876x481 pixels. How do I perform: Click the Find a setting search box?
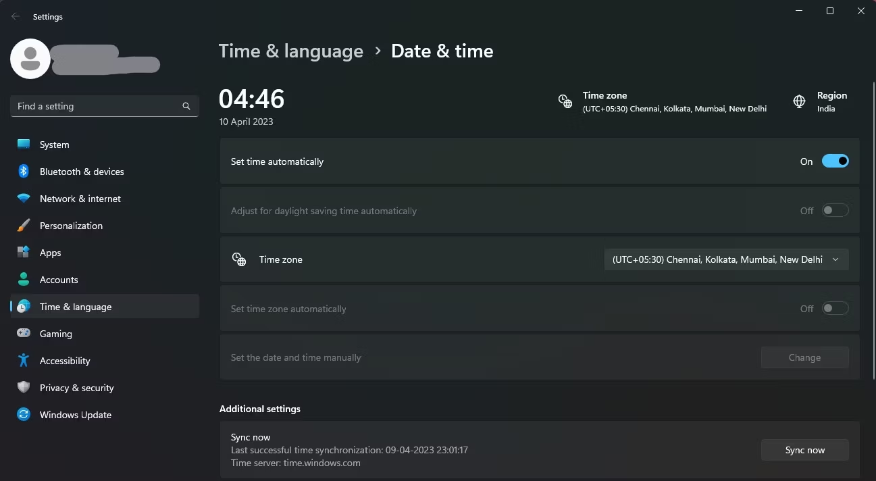pyautogui.click(x=105, y=106)
